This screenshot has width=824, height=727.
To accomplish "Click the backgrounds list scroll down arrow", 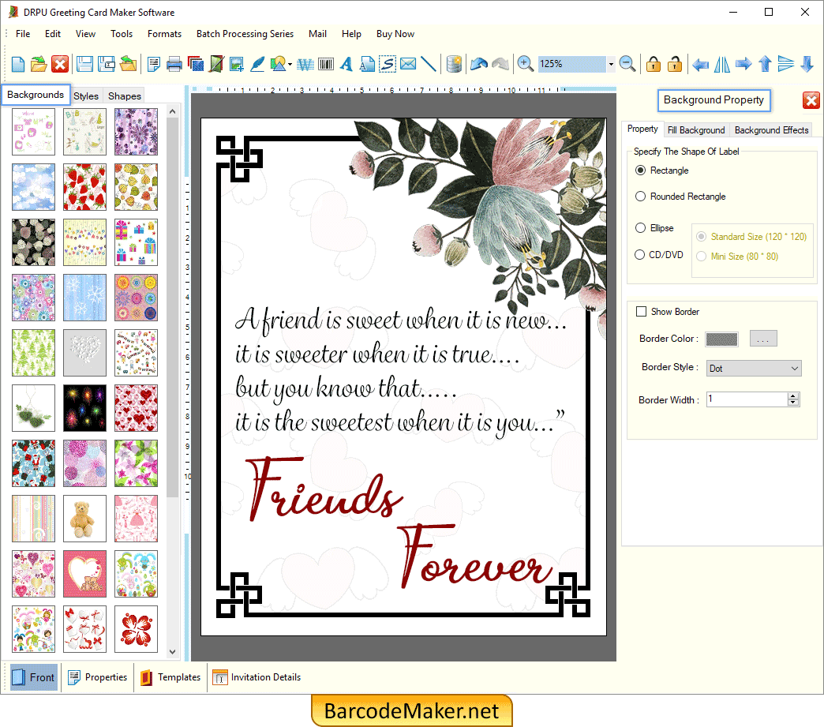I will tap(172, 652).
